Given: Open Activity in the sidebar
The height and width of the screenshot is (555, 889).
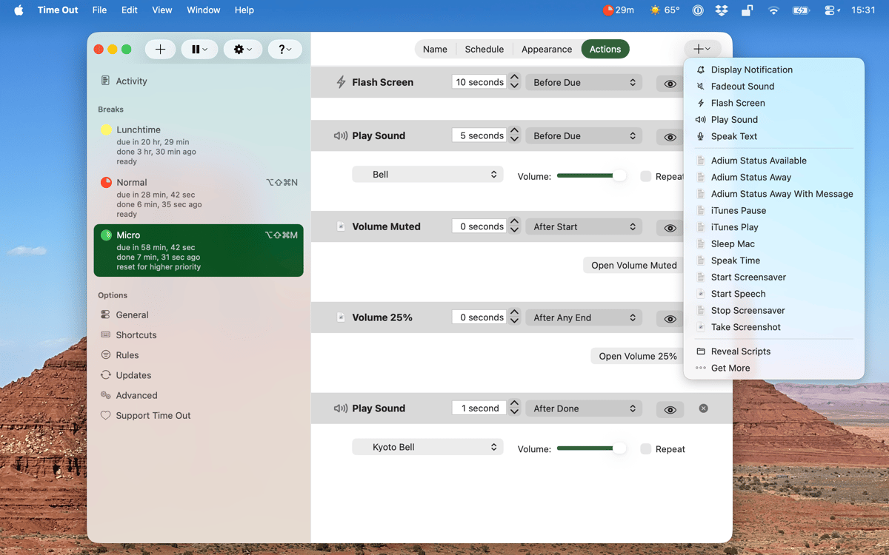Looking at the screenshot, I should point(131,81).
